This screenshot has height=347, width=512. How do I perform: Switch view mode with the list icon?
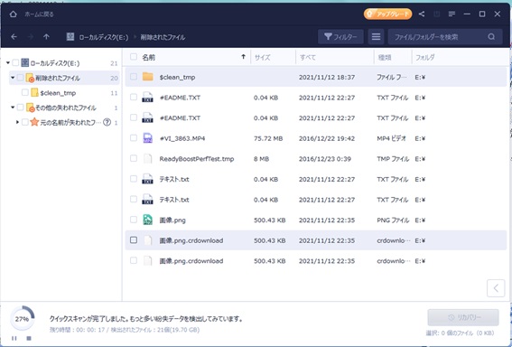tap(376, 37)
